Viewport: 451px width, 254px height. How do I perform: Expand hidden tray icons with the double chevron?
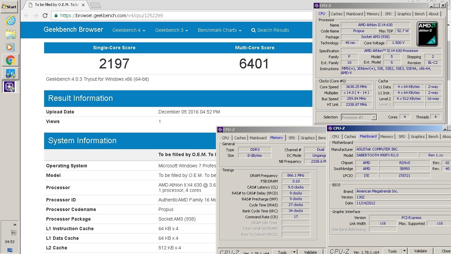(15, 225)
